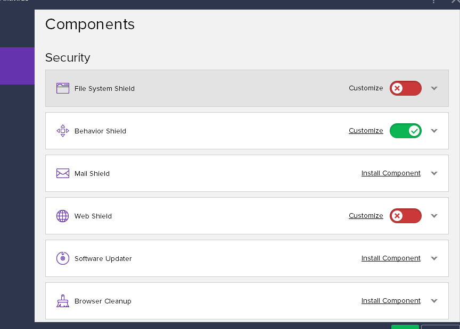Switch on the Web Shield toggle
Screen dimensions: 460x329
(406, 216)
